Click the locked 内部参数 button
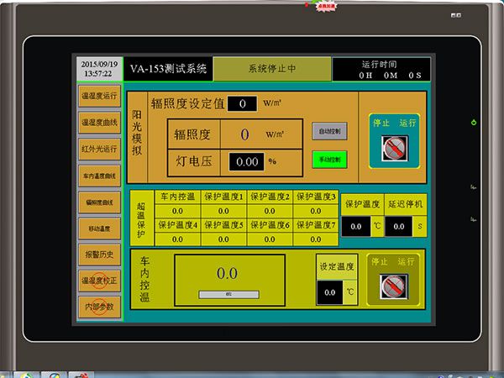Image resolution: width=504 pixels, height=378 pixels. (100, 307)
